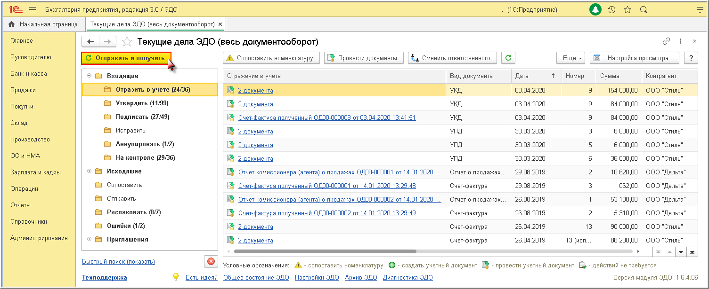Screen dimensions: 709x289
Task: Copy link to this form icon
Action: (x=666, y=41)
